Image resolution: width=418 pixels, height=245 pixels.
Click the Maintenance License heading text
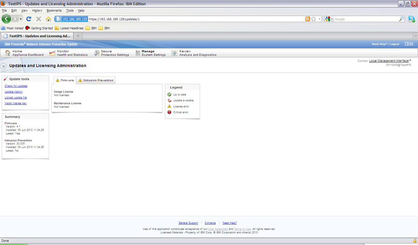(x=68, y=103)
